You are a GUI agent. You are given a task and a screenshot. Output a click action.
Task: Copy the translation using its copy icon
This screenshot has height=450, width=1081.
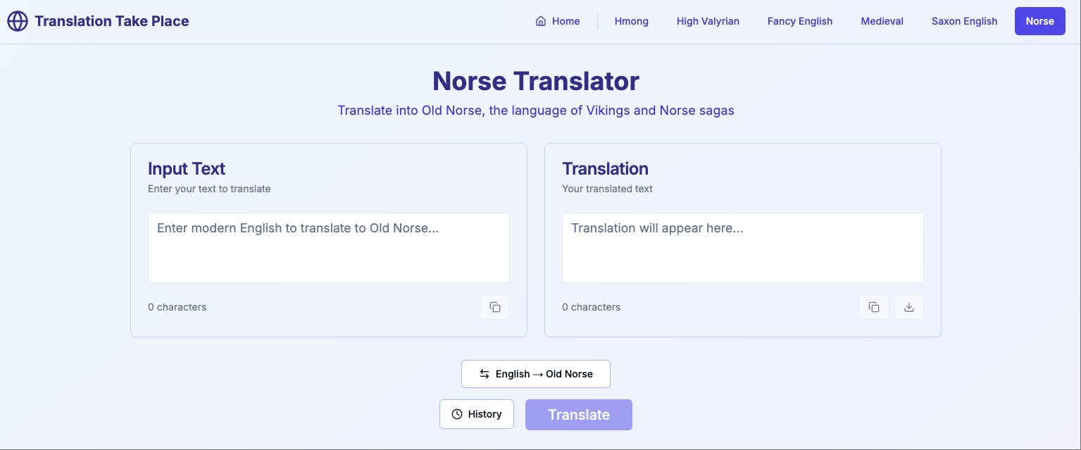(874, 307)
